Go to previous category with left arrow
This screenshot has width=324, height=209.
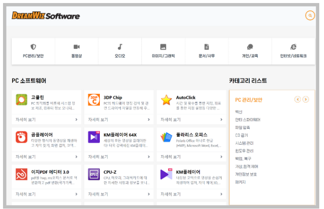click(298, 100)
